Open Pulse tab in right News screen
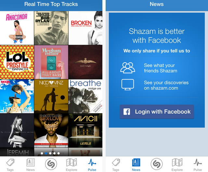 tap(198, 165)
